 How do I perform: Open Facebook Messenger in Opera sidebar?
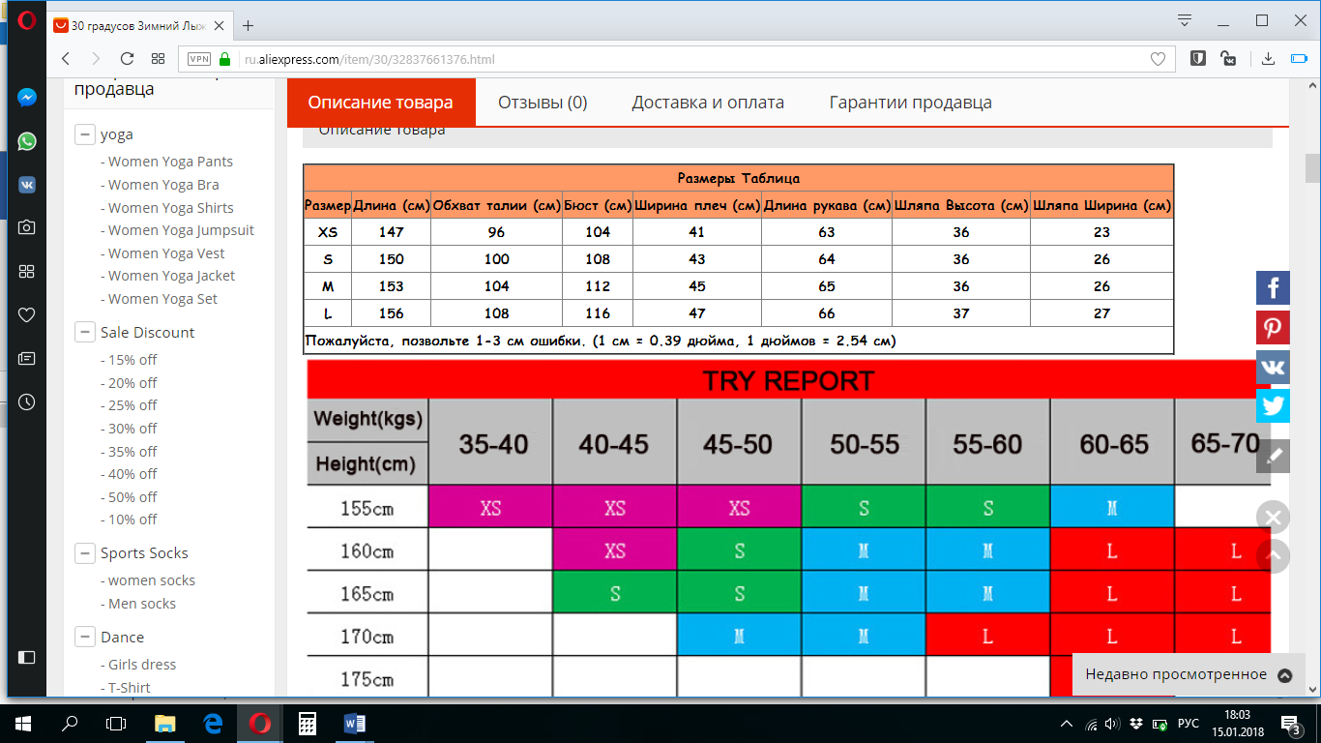26,98
